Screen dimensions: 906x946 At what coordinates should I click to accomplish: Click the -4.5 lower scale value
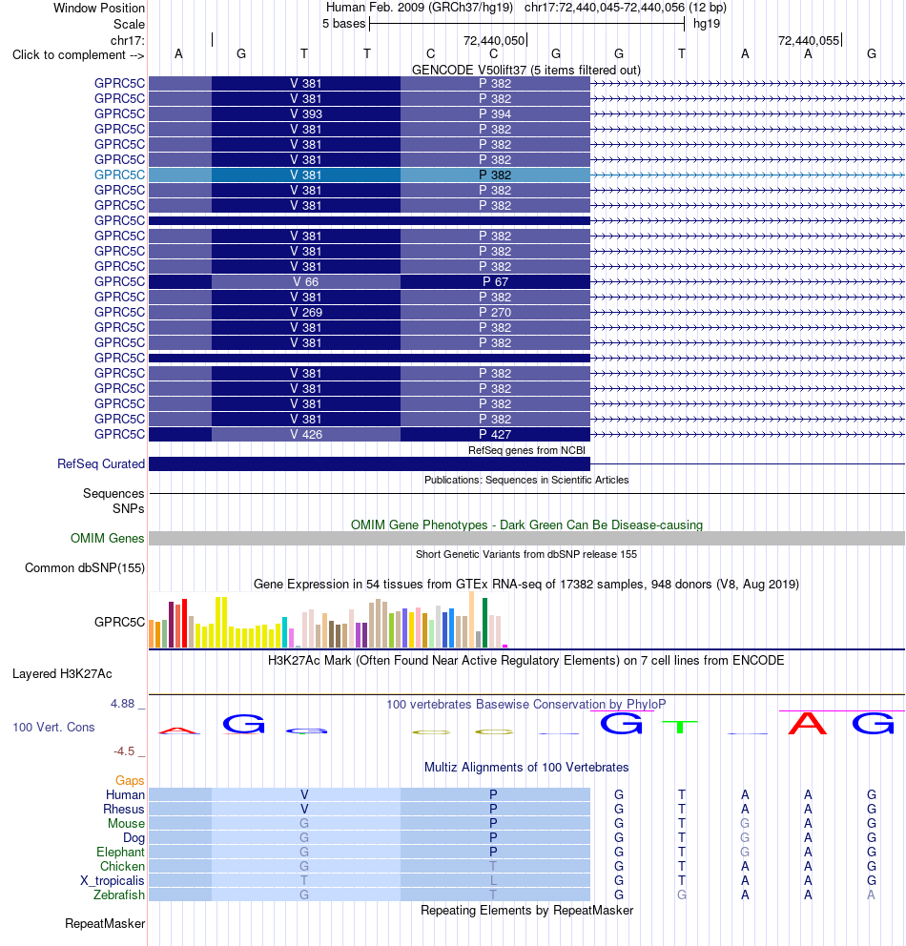pos(124,751)
